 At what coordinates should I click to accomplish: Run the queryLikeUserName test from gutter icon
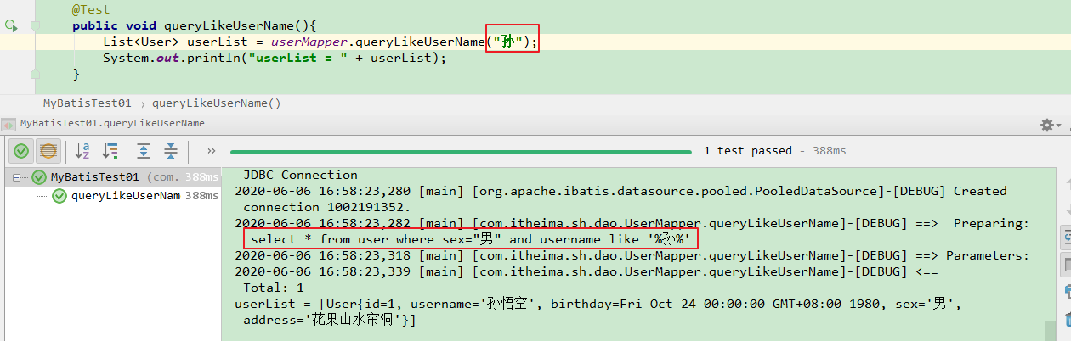(10, 26)
